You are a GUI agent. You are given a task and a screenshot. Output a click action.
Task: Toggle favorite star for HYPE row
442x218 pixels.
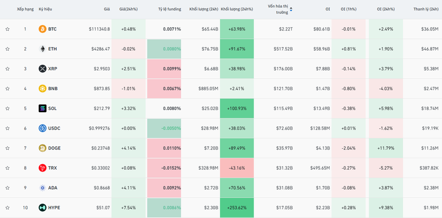7,207
